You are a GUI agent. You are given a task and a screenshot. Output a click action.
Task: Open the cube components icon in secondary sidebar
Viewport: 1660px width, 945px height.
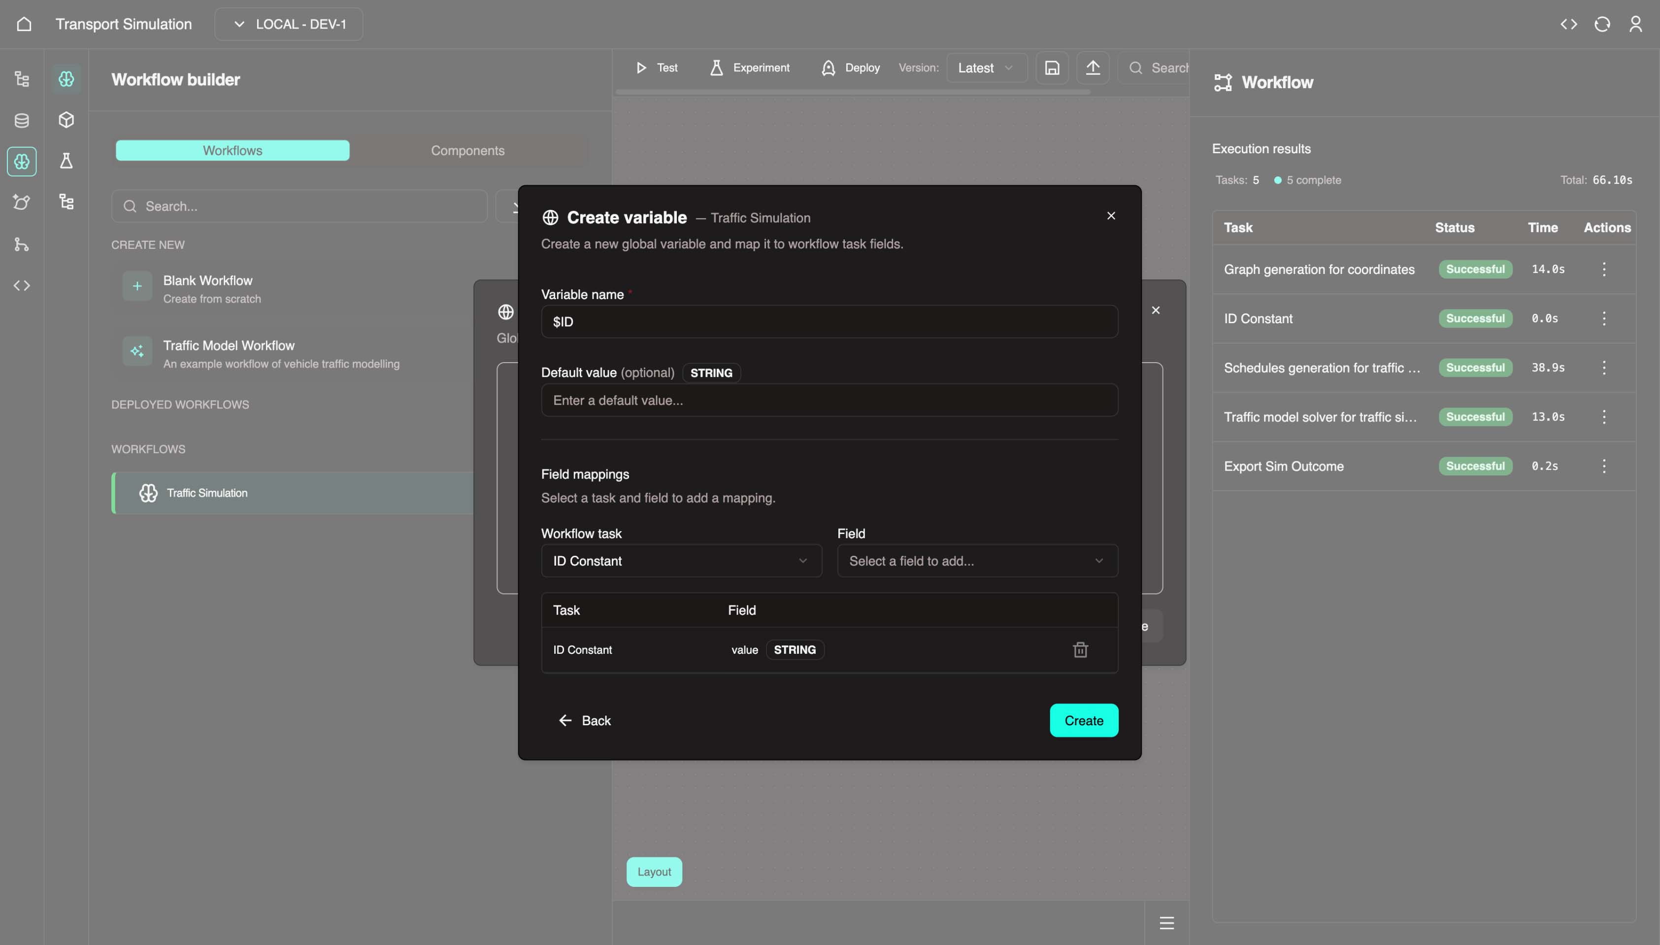[66, 120]
